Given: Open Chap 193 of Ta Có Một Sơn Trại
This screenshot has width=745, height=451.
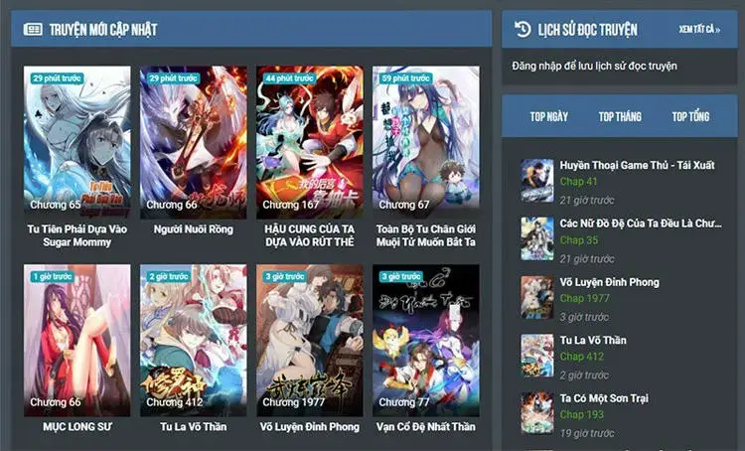Looking at the screenshot, I should [x=581, y=415].
